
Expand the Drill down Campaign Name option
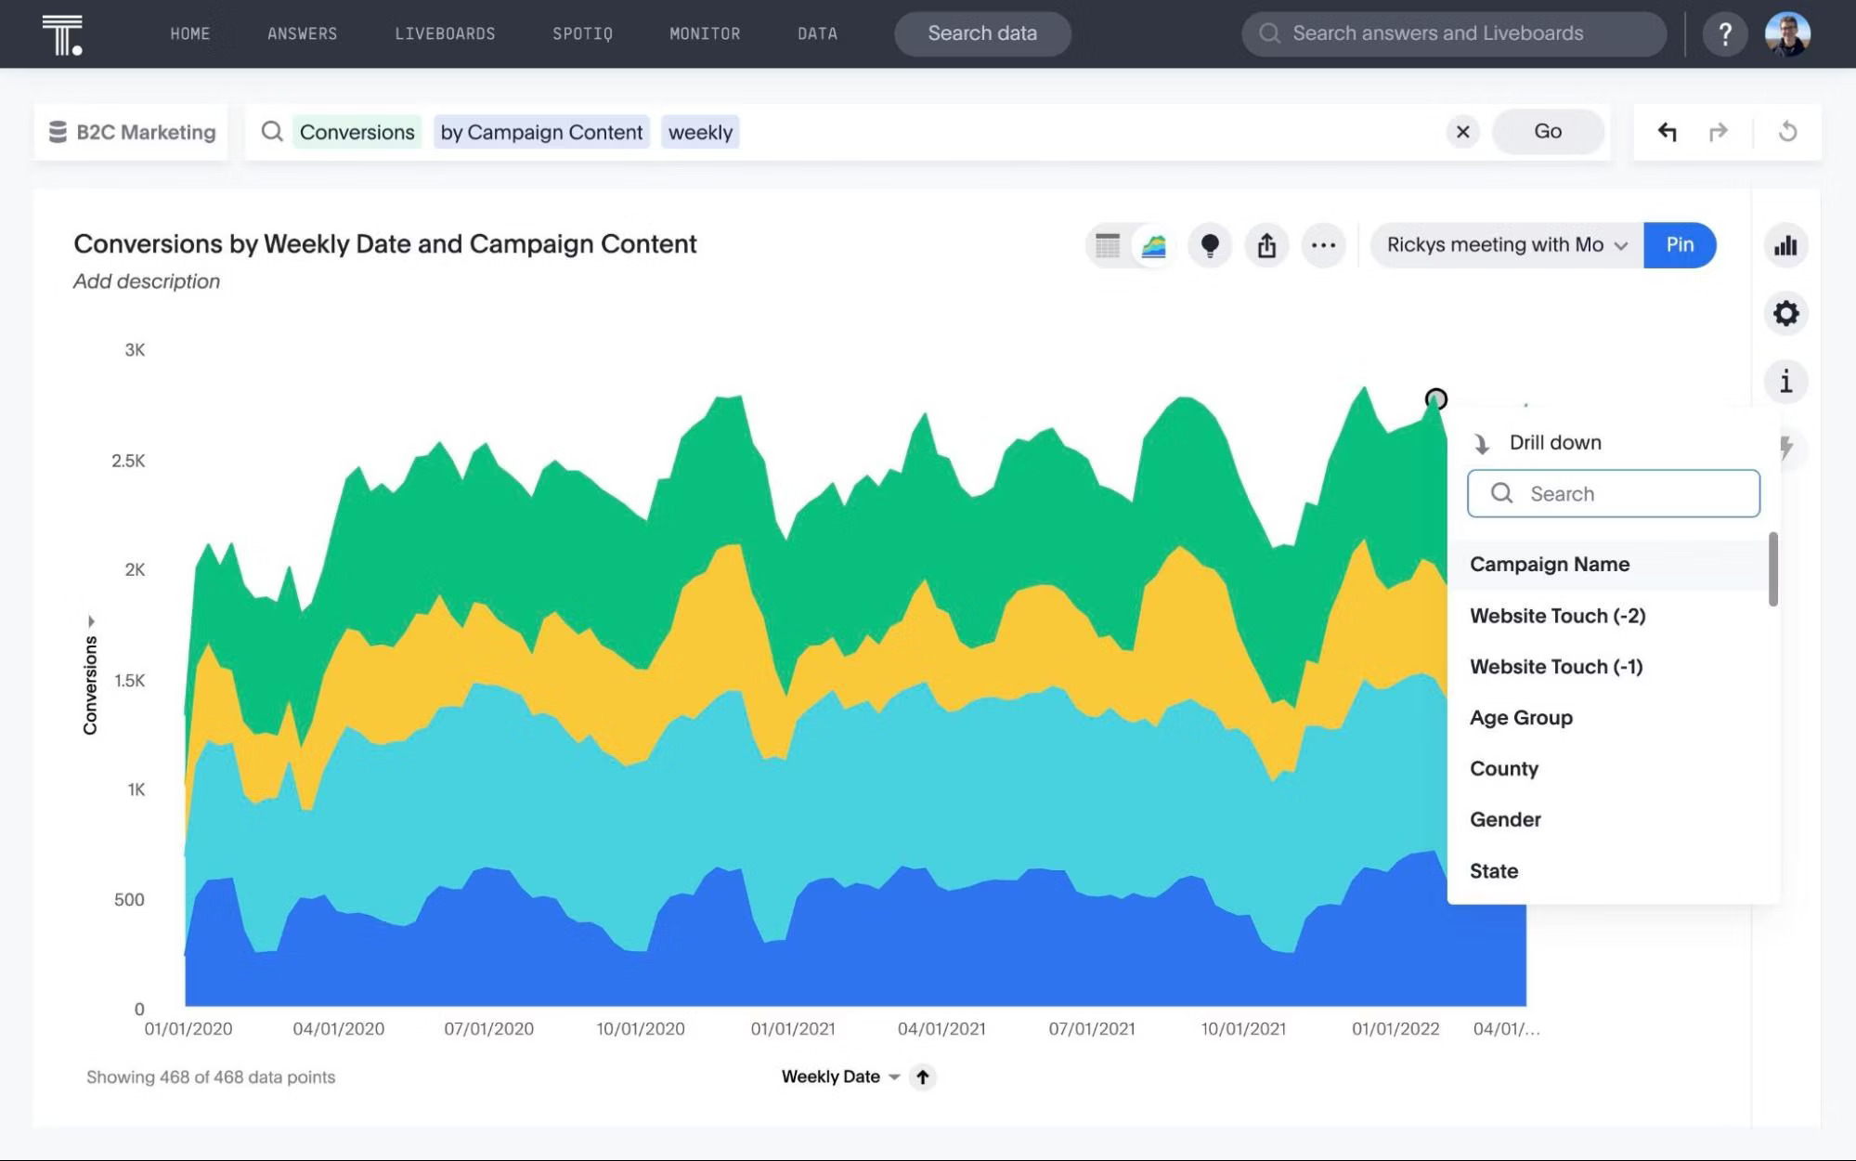click(x=1549, y=563)
